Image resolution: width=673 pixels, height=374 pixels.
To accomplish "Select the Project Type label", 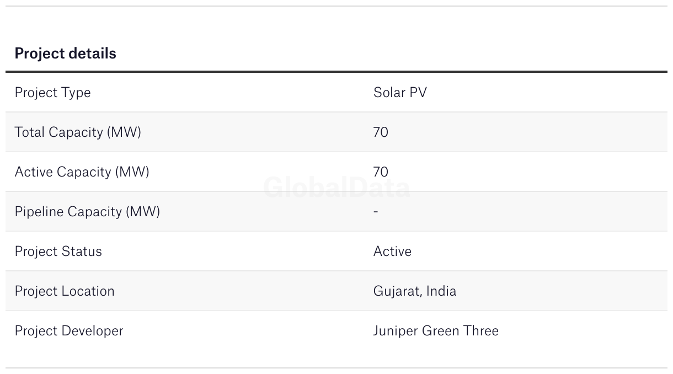I will pyautogui.click(x=52, y=93).
